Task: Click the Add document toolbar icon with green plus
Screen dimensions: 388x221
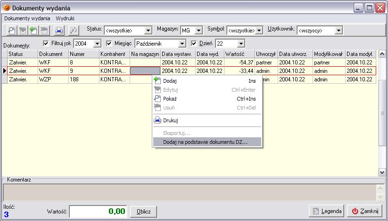Action: [x=33, y=31]
